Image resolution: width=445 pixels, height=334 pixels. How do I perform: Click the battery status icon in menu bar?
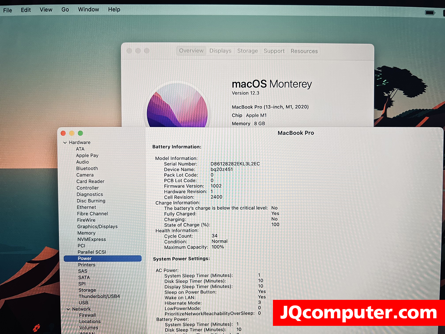(430, 13)
